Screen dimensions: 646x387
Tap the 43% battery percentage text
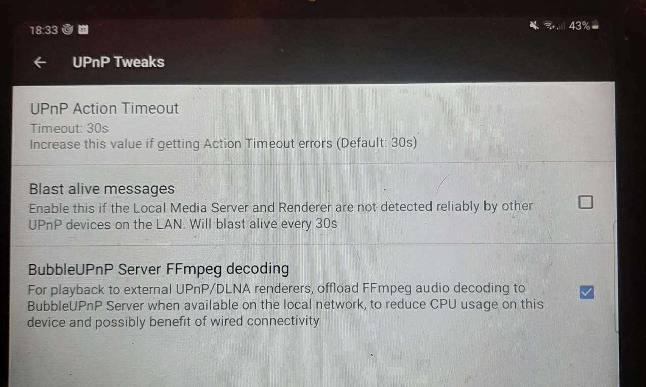tap(579, 26)
